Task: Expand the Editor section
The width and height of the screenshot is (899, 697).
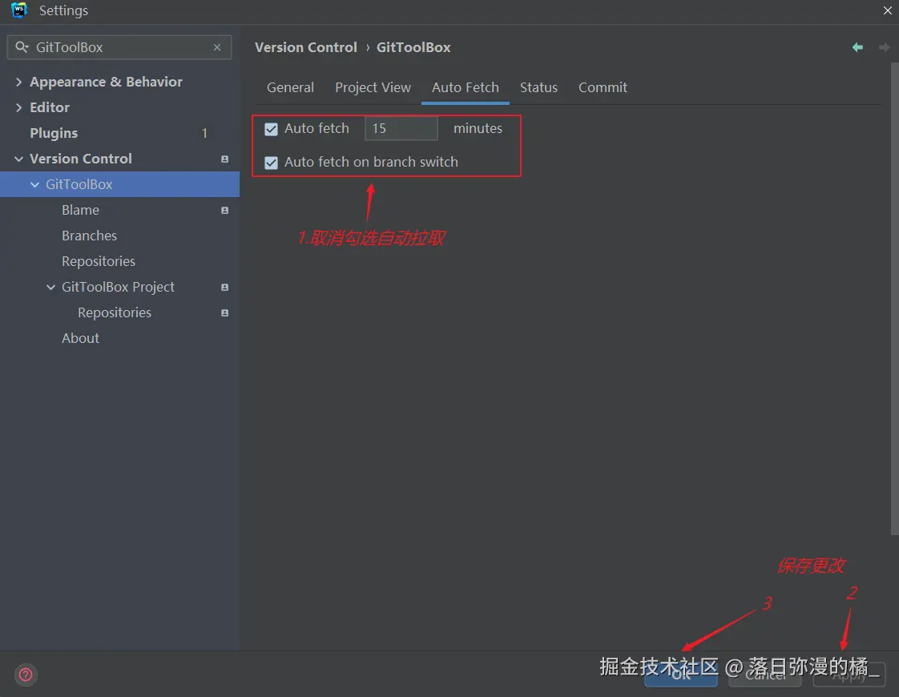Action: tap(18, 107)
